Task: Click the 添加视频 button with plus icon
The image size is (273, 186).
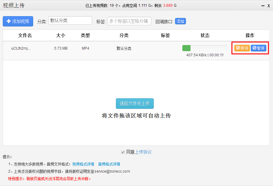Action: pyautogui.click(x=18, y=21)
